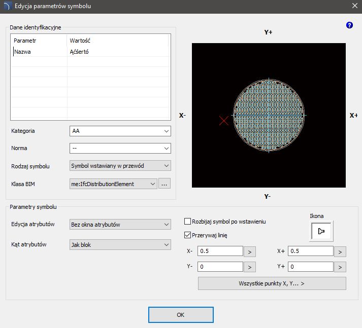Screen dimensions: 362x328
Task: Click the blue help question mark icon
Action: [x=349, y=25]
